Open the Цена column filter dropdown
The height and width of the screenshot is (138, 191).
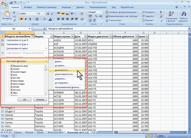147,37
